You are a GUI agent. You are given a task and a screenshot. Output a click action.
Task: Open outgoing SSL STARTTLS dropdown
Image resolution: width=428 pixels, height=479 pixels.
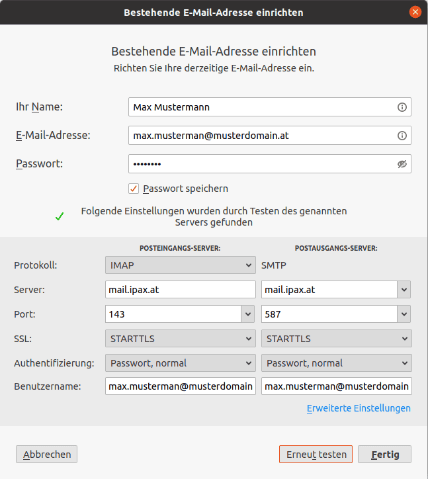(x=336, y=339)
